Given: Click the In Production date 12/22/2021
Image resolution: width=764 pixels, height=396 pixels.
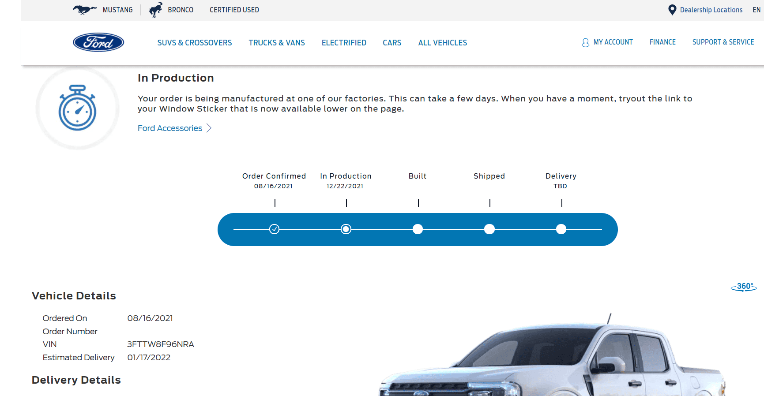Looking at the screenshot, I should [345, 186].
